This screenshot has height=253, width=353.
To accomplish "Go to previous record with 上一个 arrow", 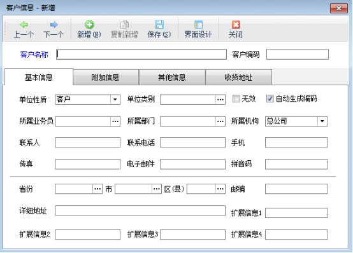I will [x=24, y=25].
